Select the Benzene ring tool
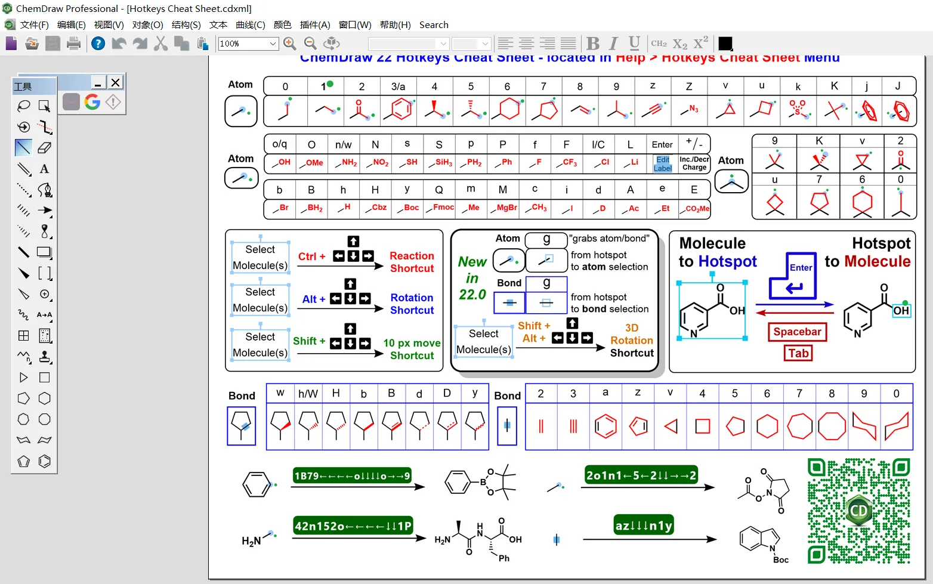The height and width of the screenshot is (584, 933). coord(44,461)
